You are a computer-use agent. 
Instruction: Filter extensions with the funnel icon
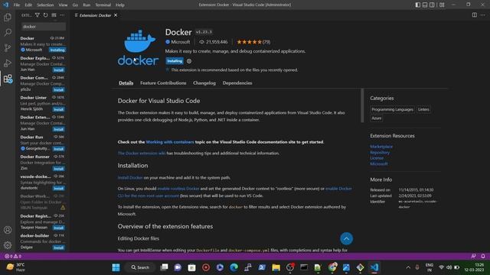tap(38, 15)
